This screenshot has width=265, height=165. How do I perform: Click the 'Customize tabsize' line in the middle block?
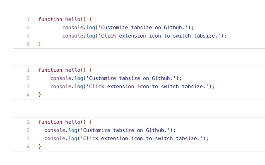click(x=116, y=78)
